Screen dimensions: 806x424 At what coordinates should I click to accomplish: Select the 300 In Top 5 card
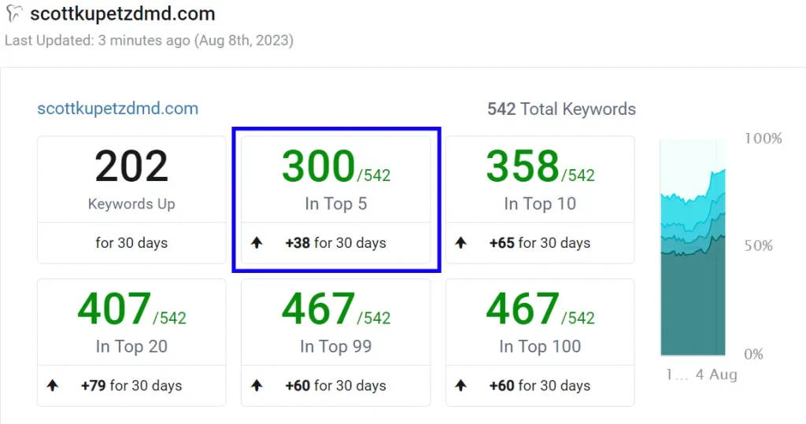pos(335,200)
